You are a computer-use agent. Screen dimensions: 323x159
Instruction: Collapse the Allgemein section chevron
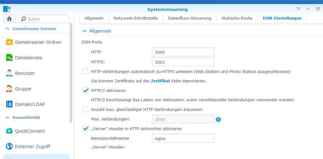pos(84,31)
